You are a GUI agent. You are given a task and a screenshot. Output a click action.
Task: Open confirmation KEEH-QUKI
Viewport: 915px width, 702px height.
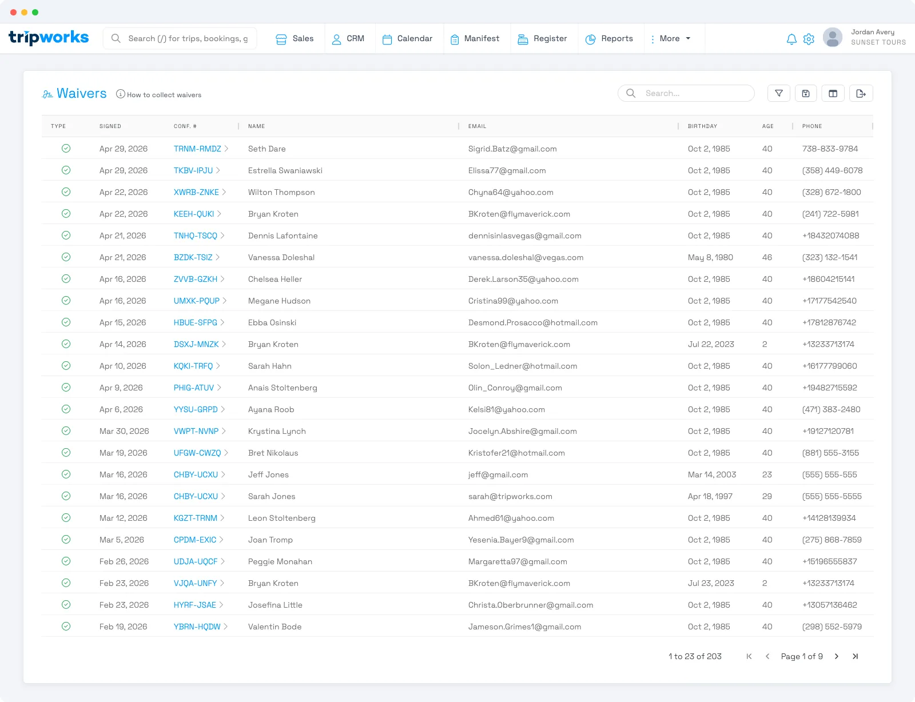click(194, 214)
